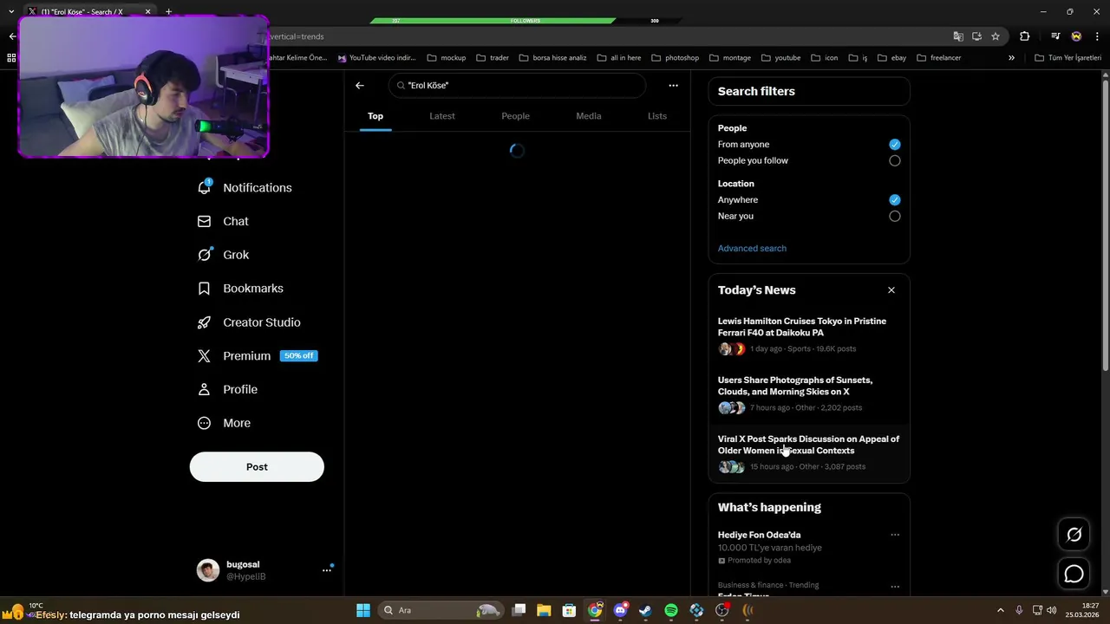Bookmark this page with the star icon
The width and height of the screenshot is (1110, 624).
(996, 36)
